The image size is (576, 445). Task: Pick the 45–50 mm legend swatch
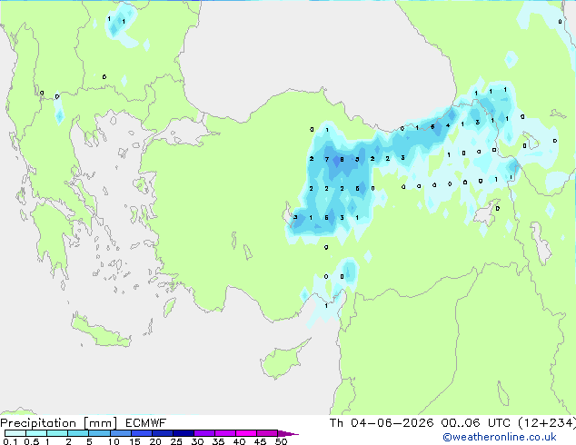point(267,433)
